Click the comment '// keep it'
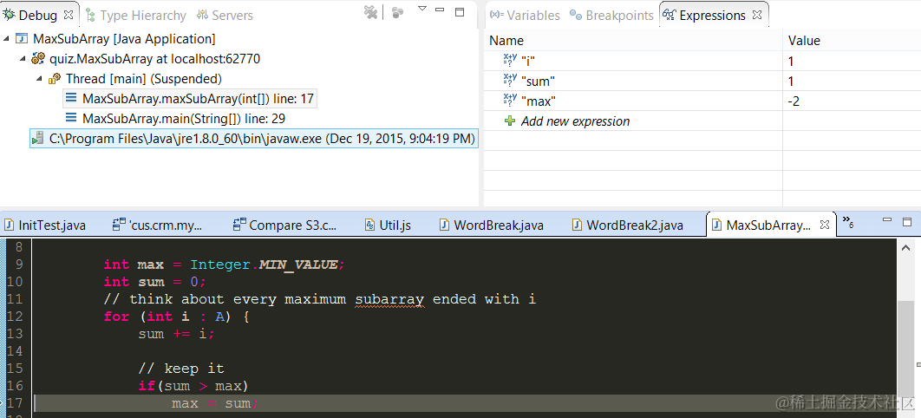921x418 pixels. (181, 369)
